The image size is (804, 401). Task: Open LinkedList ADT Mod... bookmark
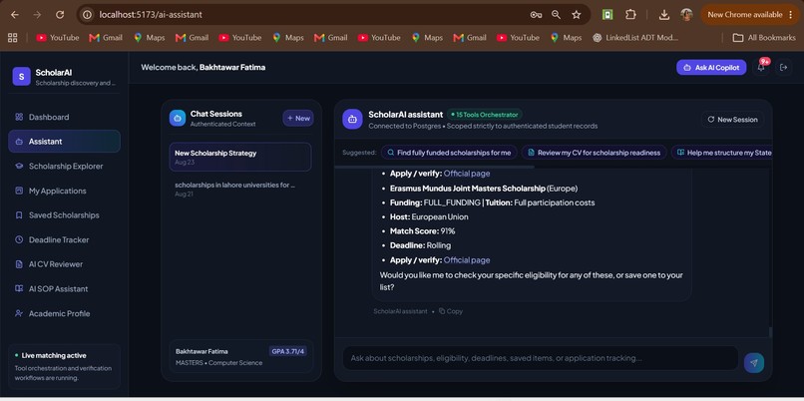click(x=635, y=38)
